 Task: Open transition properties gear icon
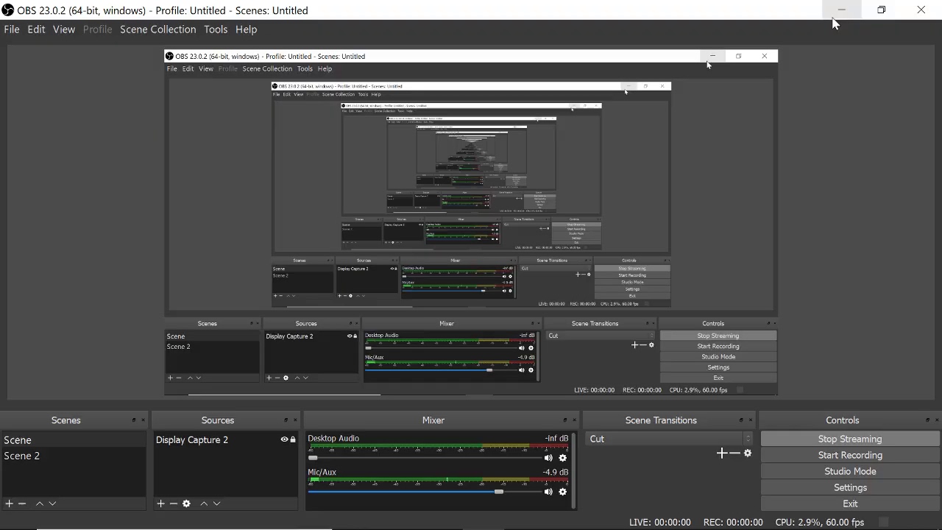(x=748, y=453)
